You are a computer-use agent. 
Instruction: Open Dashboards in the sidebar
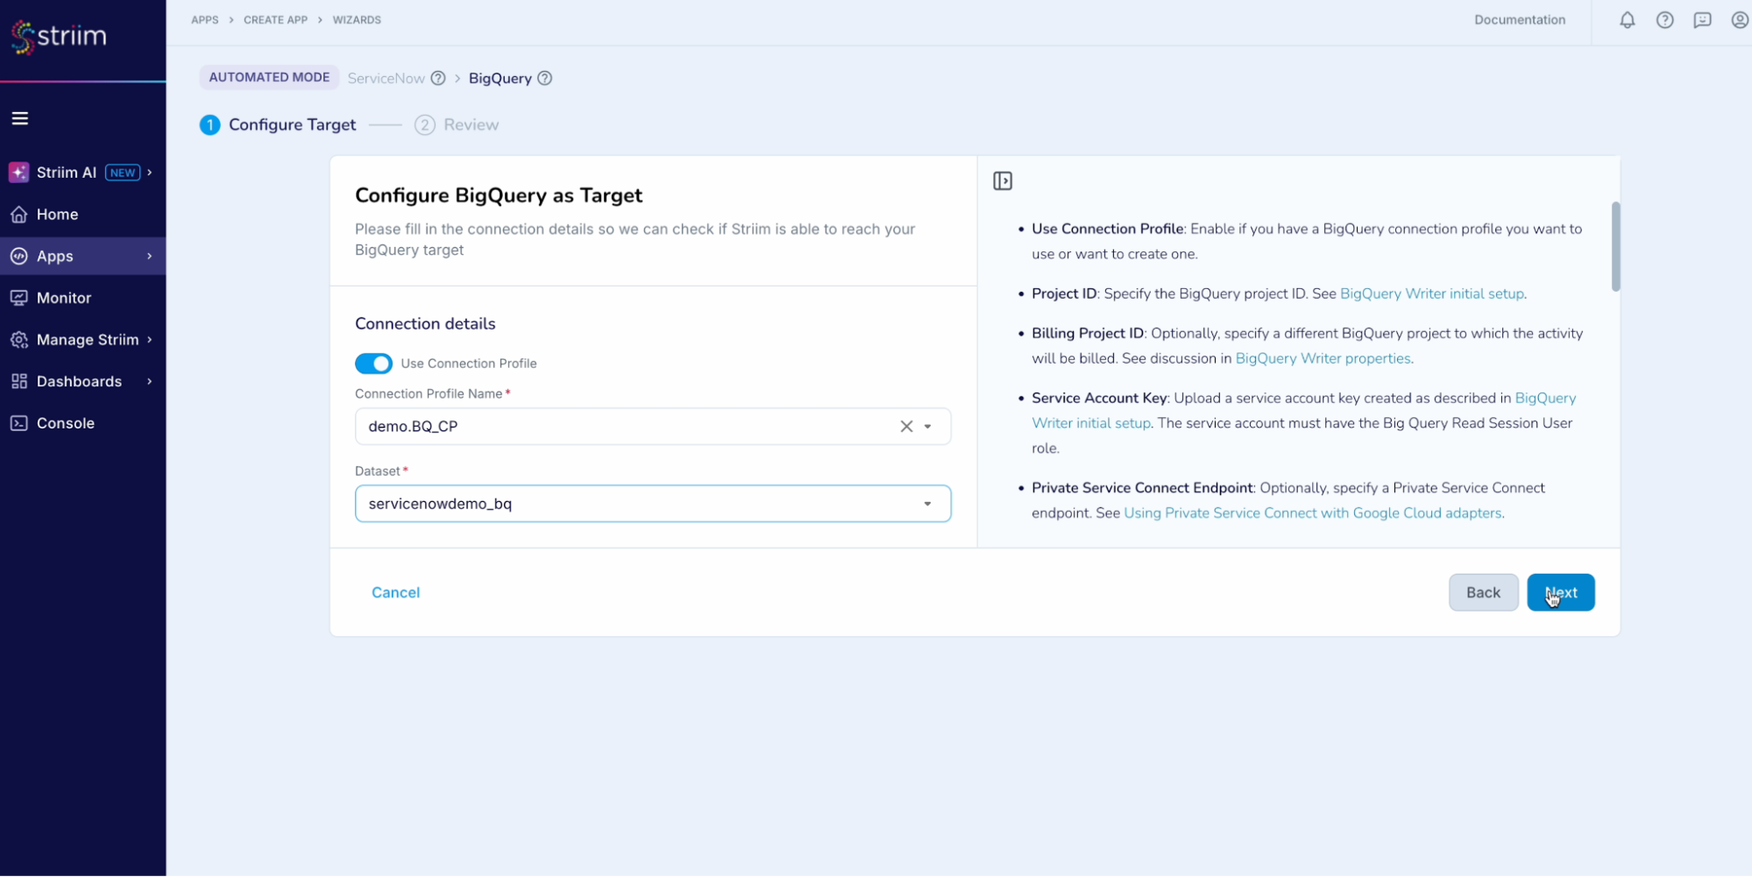[x=82, y=381]
